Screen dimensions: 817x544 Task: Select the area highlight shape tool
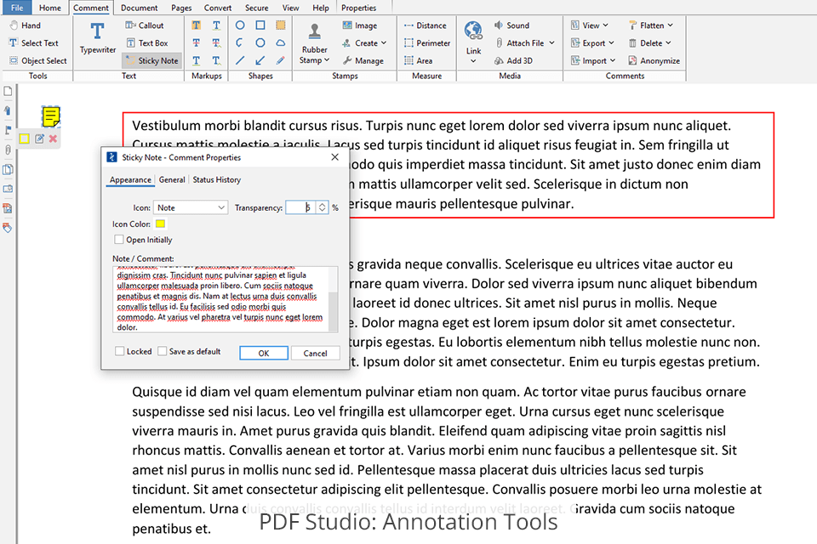pyautogui.click(x=280, y=25)
